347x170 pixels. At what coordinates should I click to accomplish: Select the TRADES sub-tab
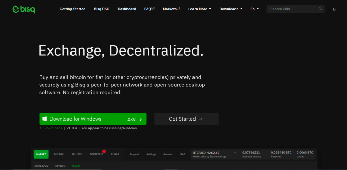click(76, 166)
